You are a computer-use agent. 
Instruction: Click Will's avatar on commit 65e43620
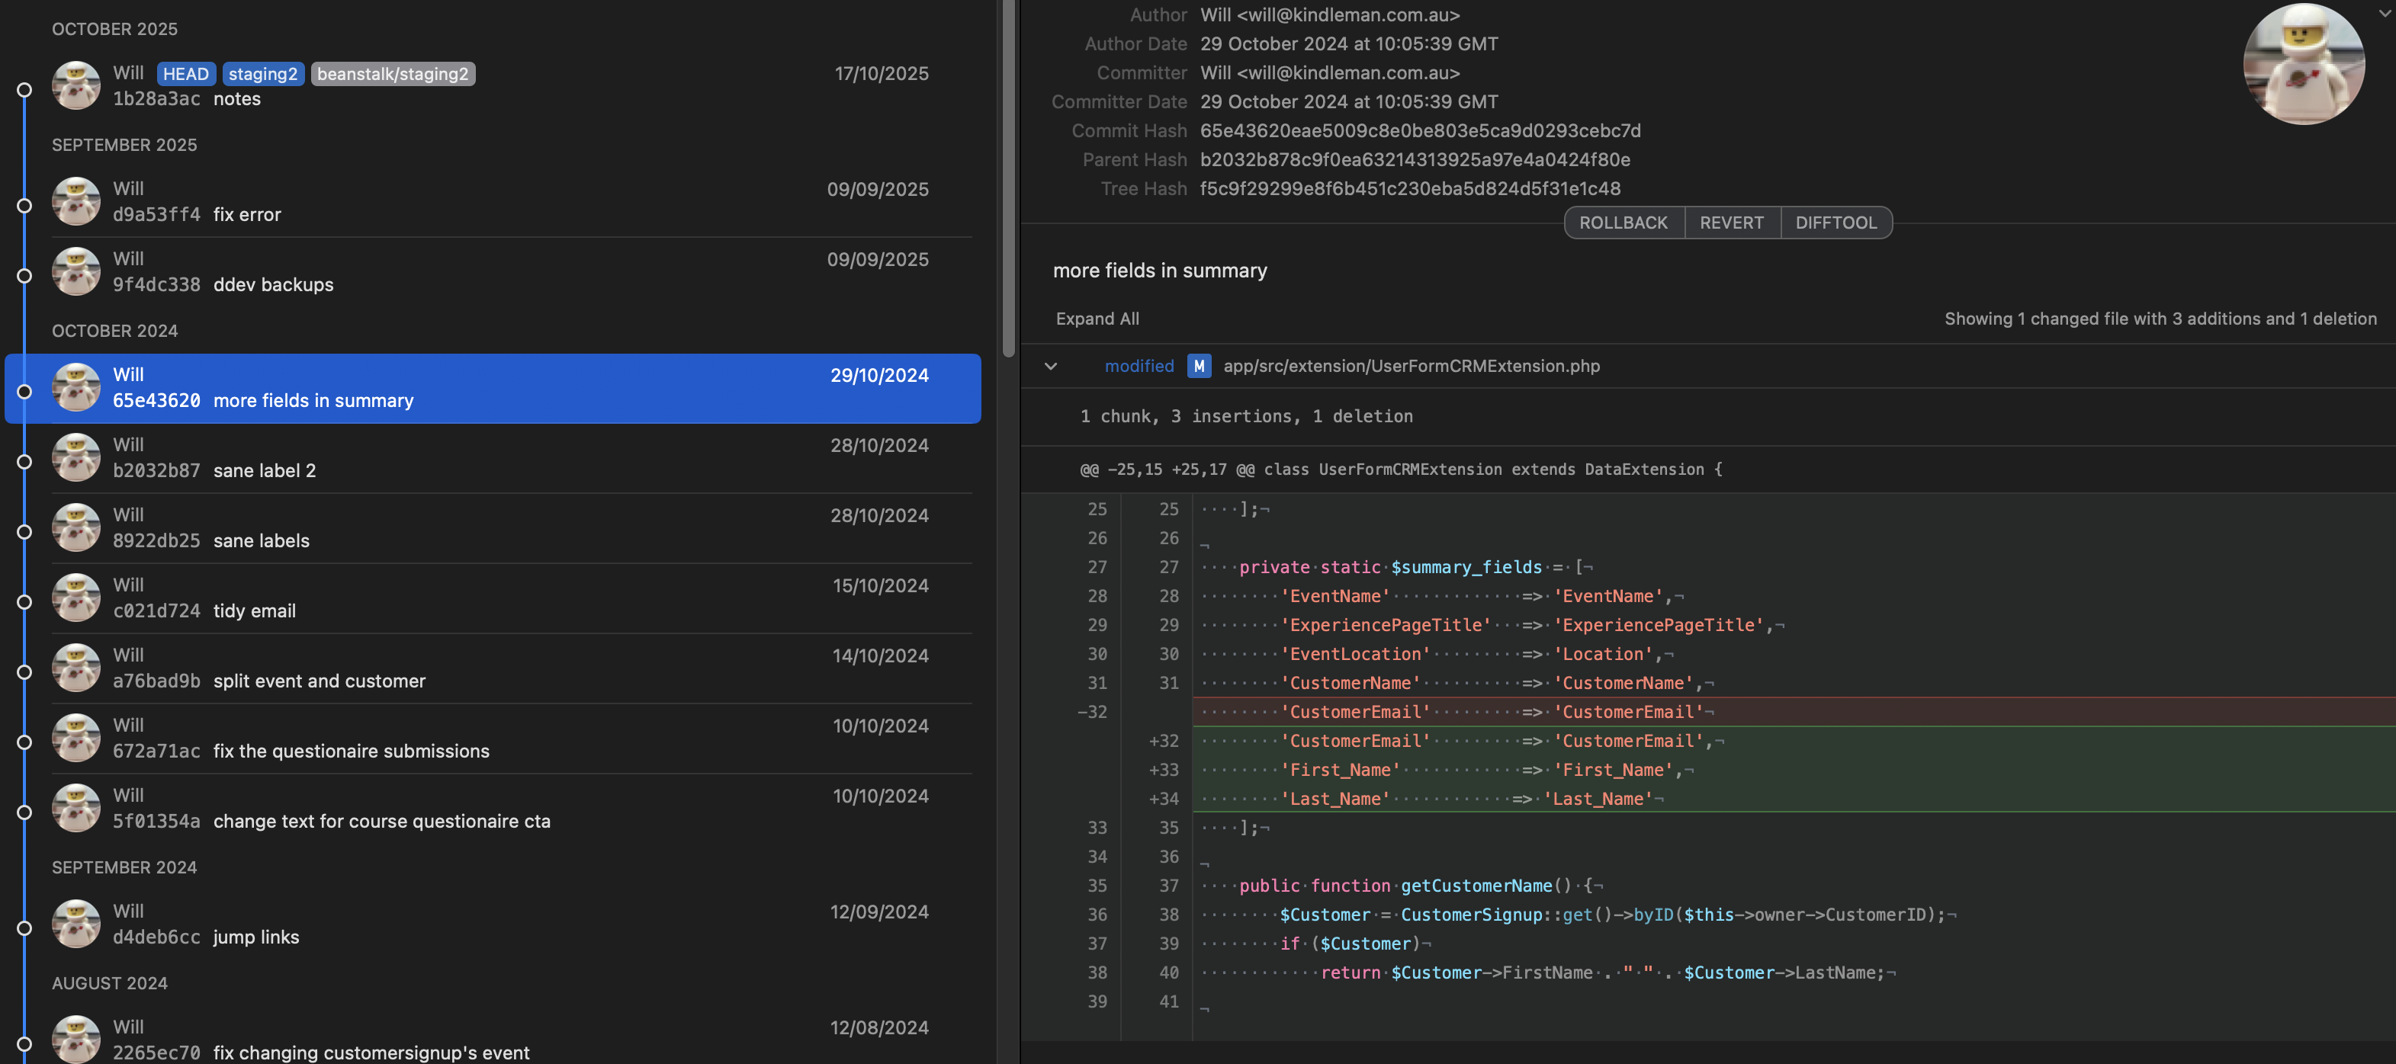click(76, 387)
